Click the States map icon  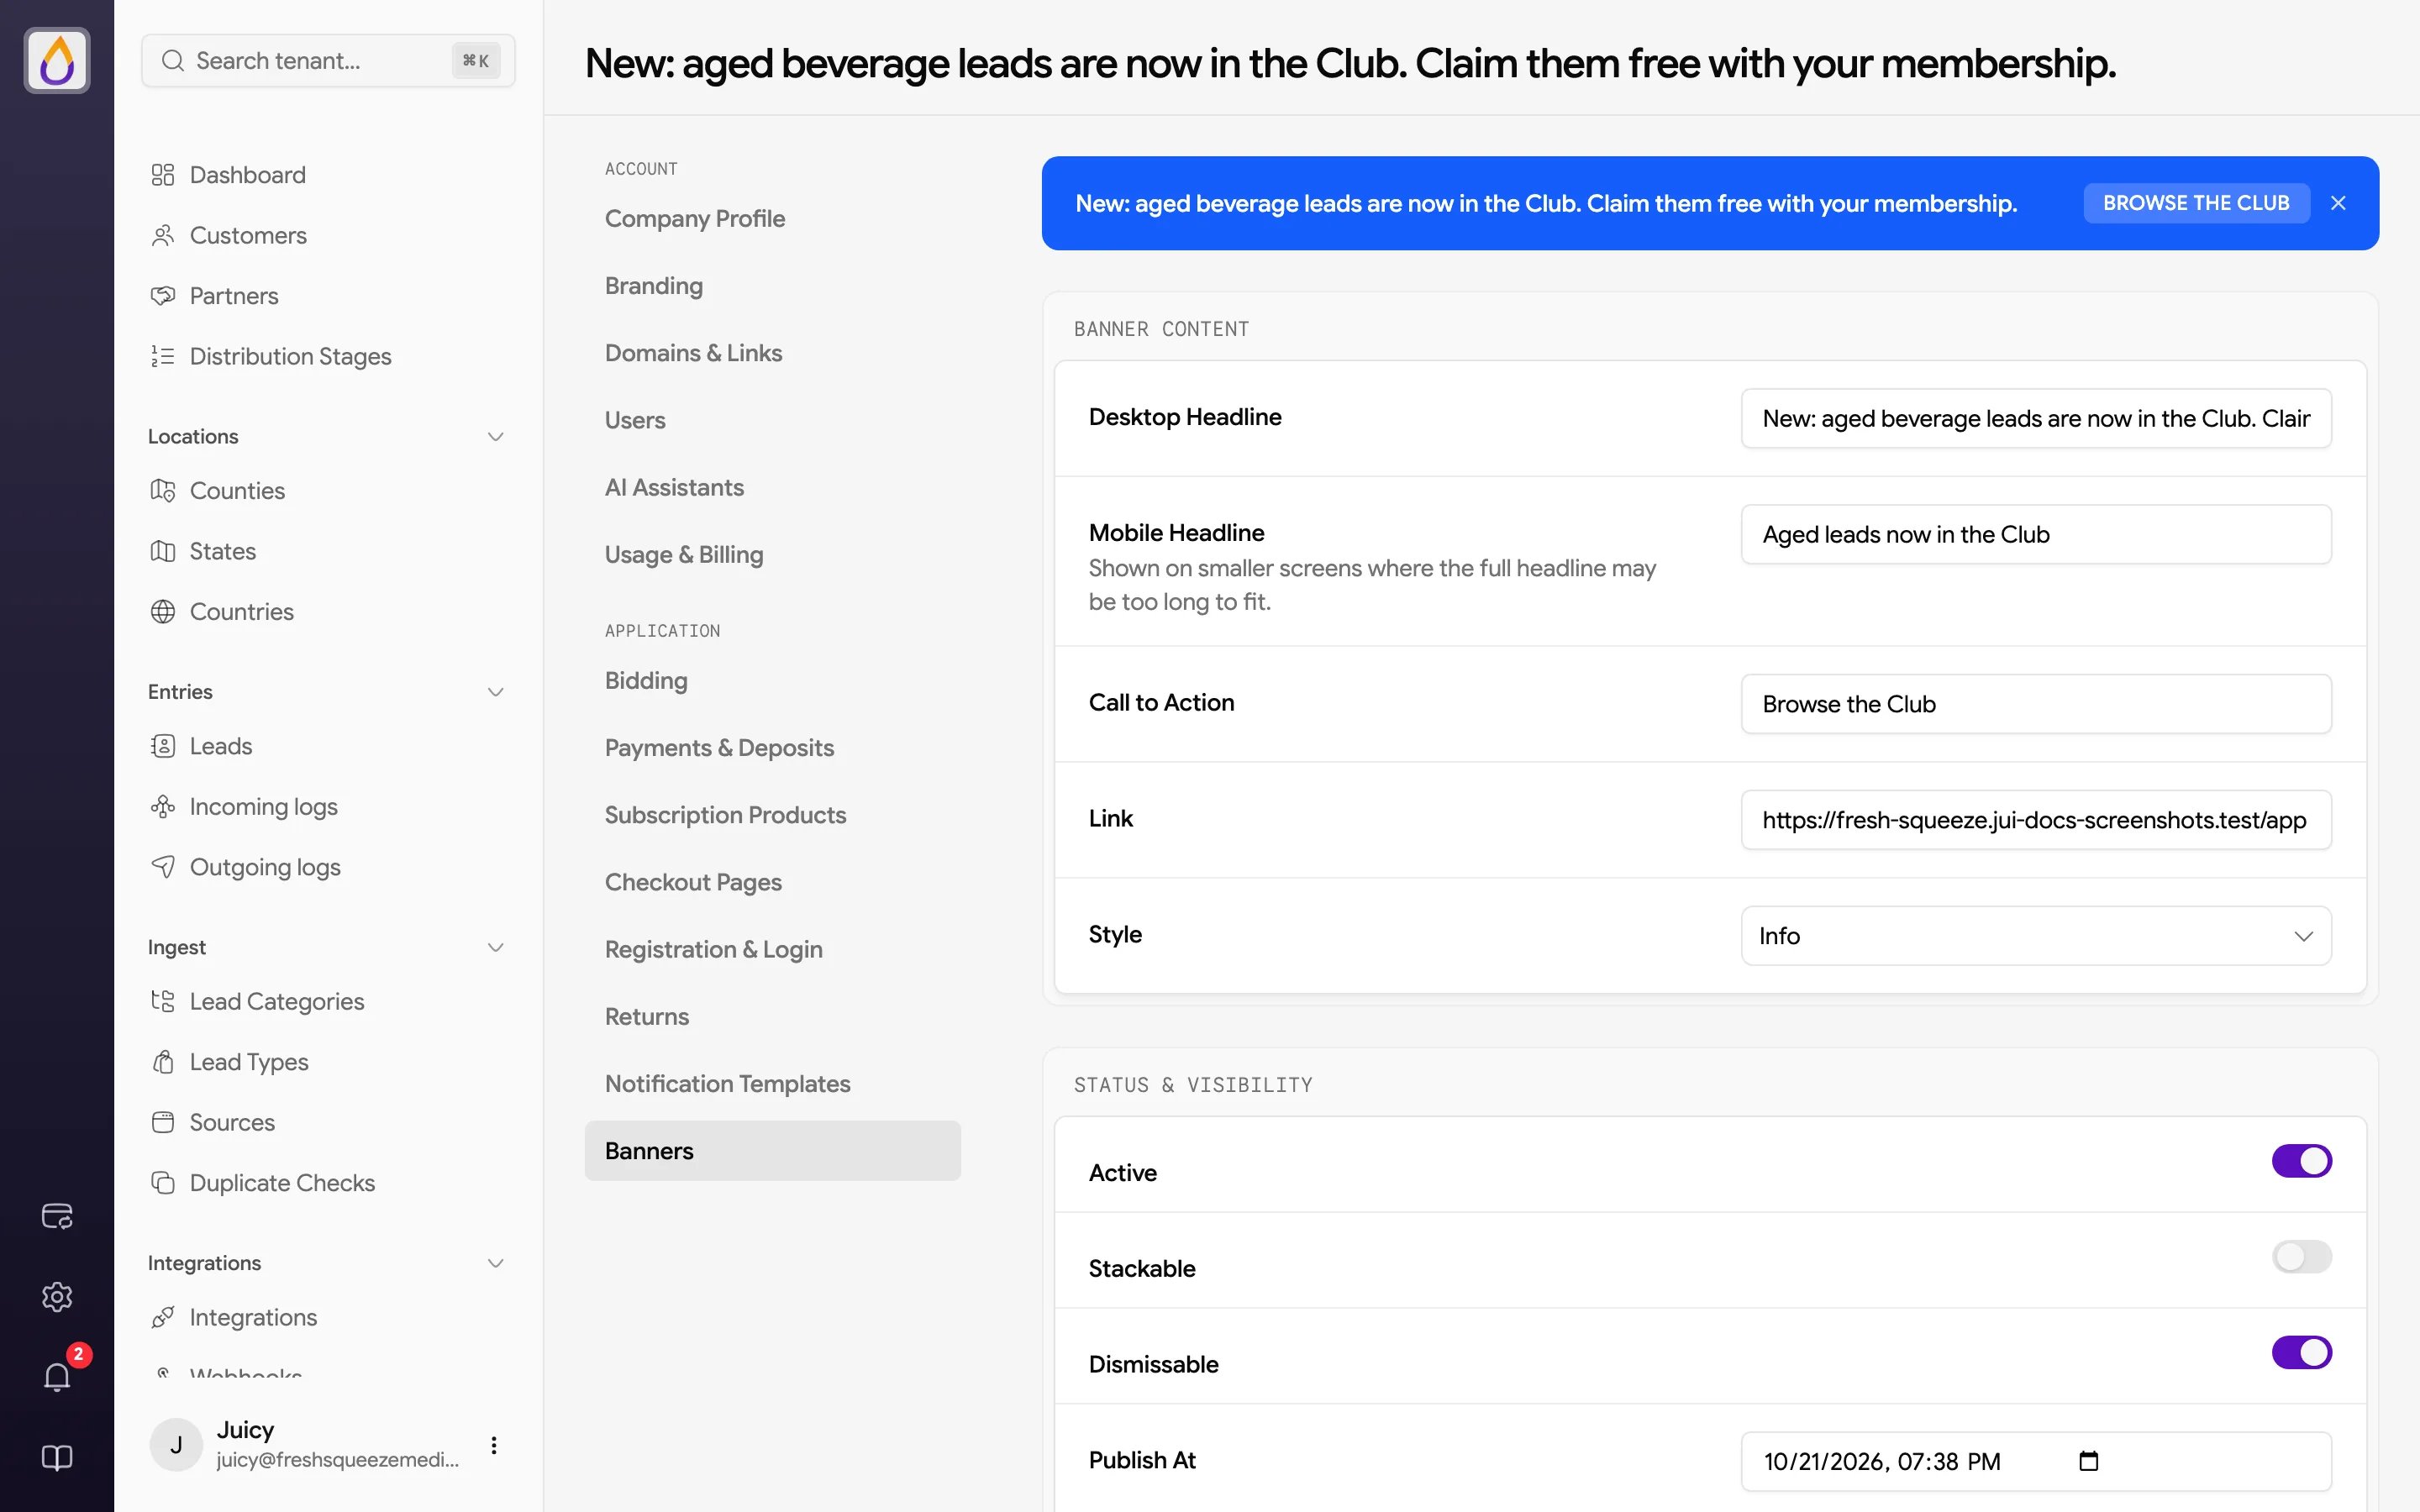click(163, 551)
